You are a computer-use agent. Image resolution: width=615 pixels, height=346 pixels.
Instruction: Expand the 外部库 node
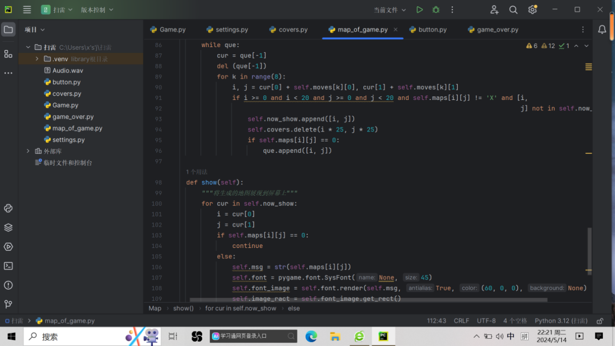pos(28,151)
